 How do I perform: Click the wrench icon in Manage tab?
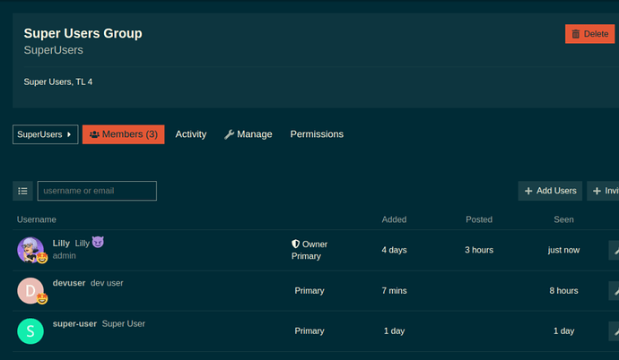[230, 134]
